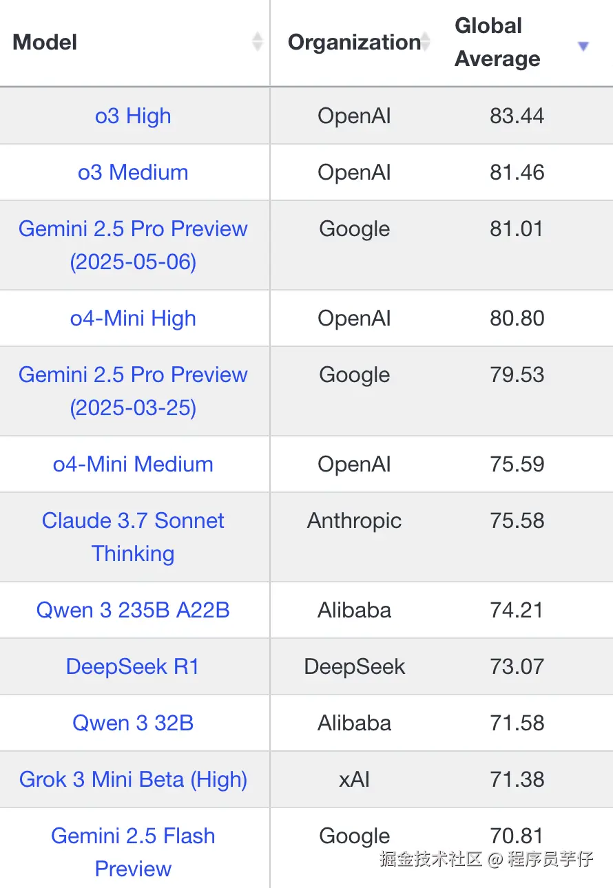Open the o3 High model link

133,116
